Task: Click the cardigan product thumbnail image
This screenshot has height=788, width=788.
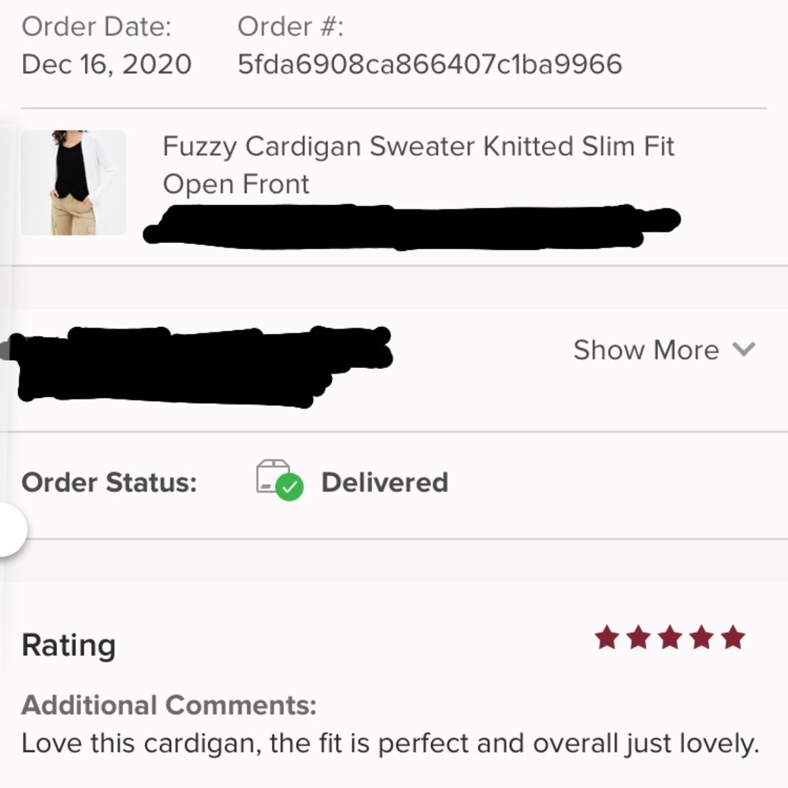Action: click(x=75, y=181)
